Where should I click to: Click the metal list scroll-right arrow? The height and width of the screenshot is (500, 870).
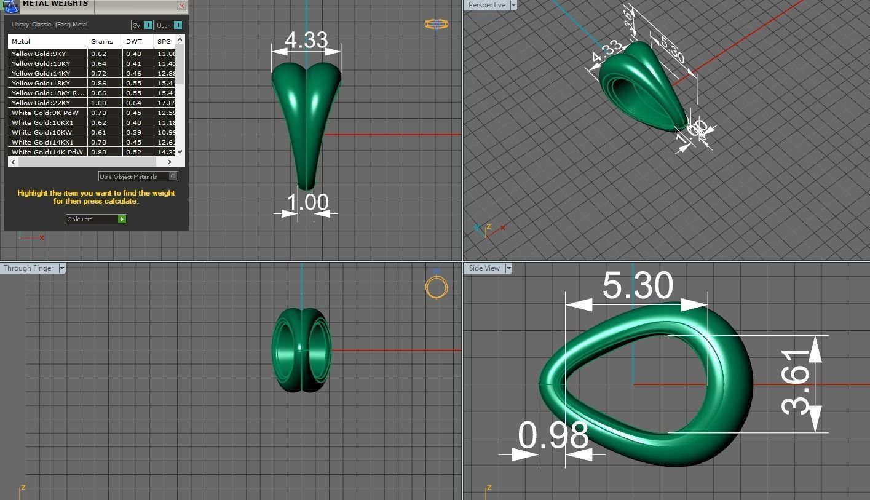click(170, 162)
